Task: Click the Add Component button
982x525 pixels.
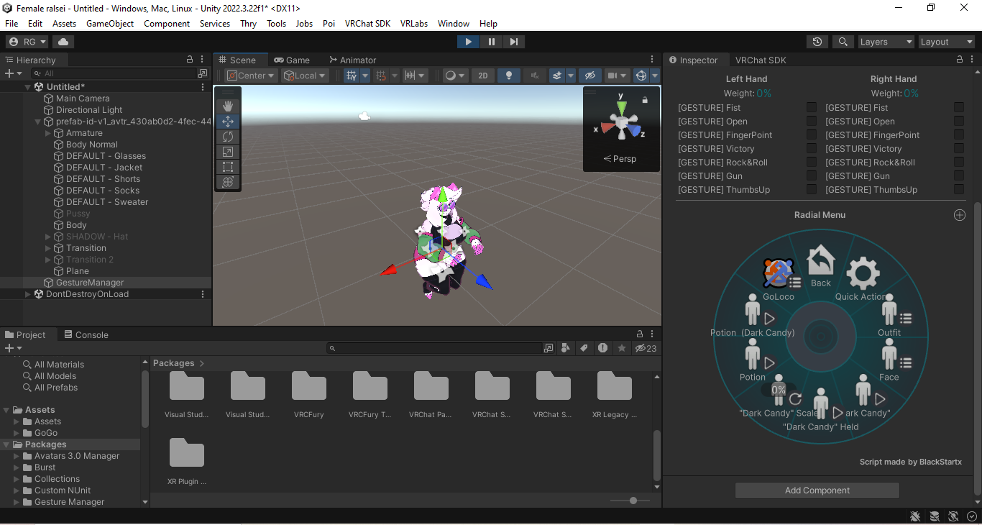Action: 817,490
